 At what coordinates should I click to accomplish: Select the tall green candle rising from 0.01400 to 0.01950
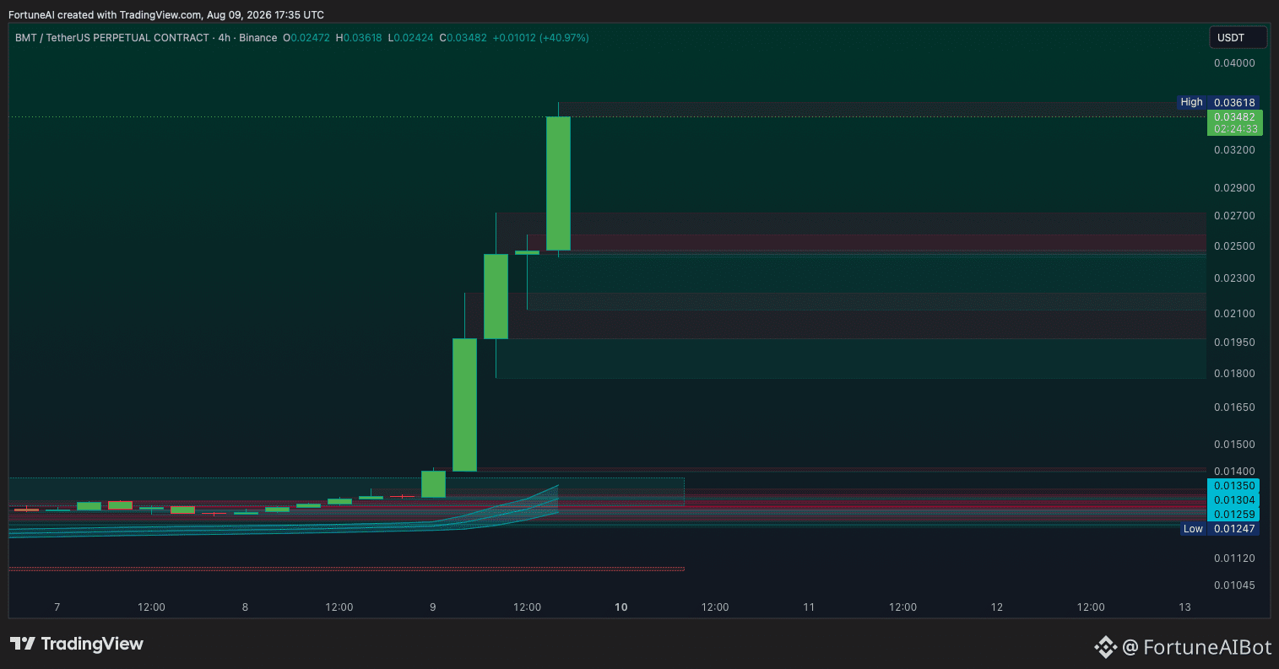click(x=465, y=405)
